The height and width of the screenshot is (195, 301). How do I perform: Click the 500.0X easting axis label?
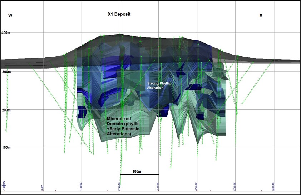[x=235, y=186]
